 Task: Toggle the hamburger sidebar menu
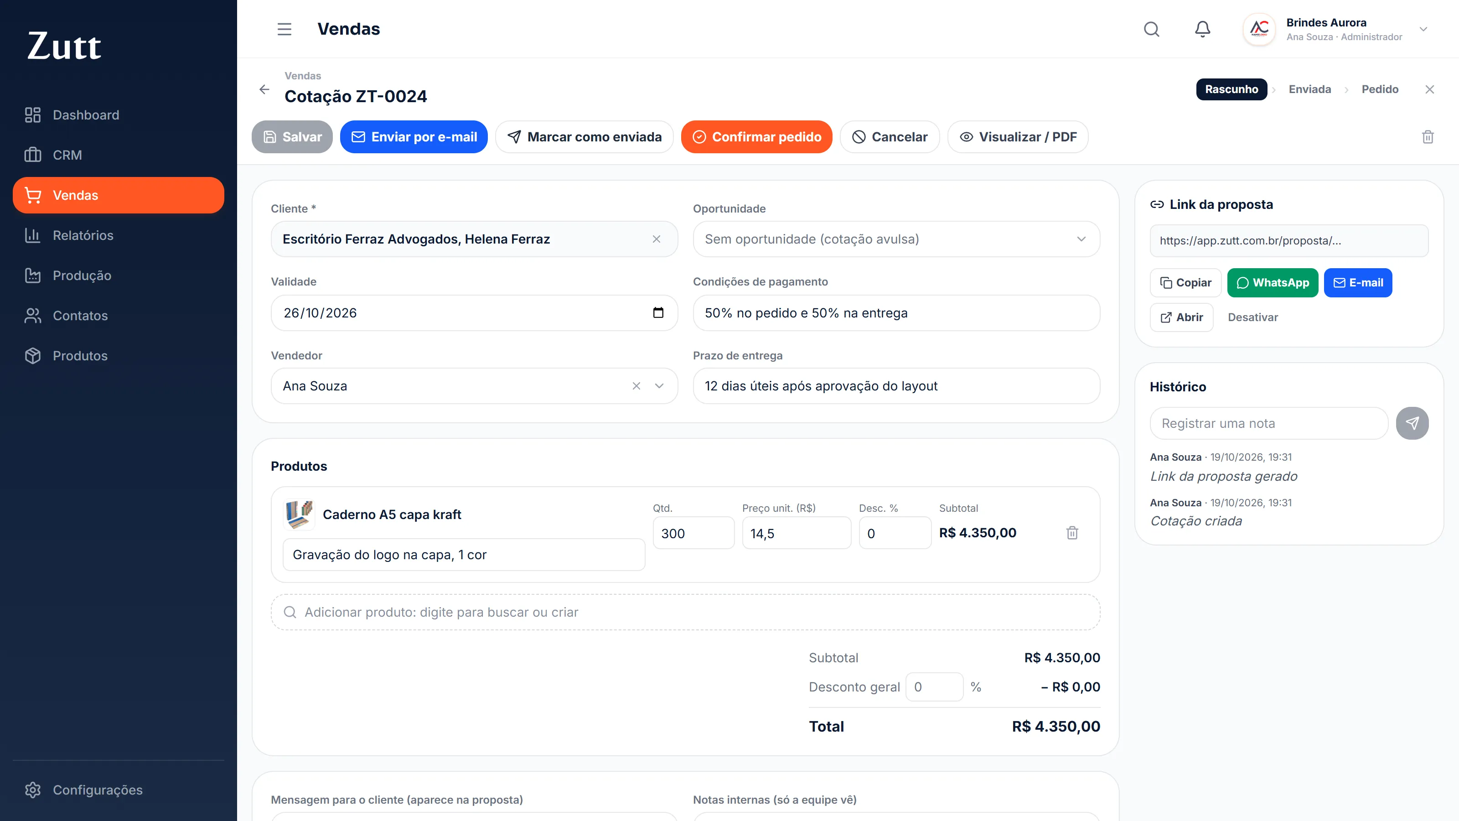pyautogui.click(x=285, y=29)
